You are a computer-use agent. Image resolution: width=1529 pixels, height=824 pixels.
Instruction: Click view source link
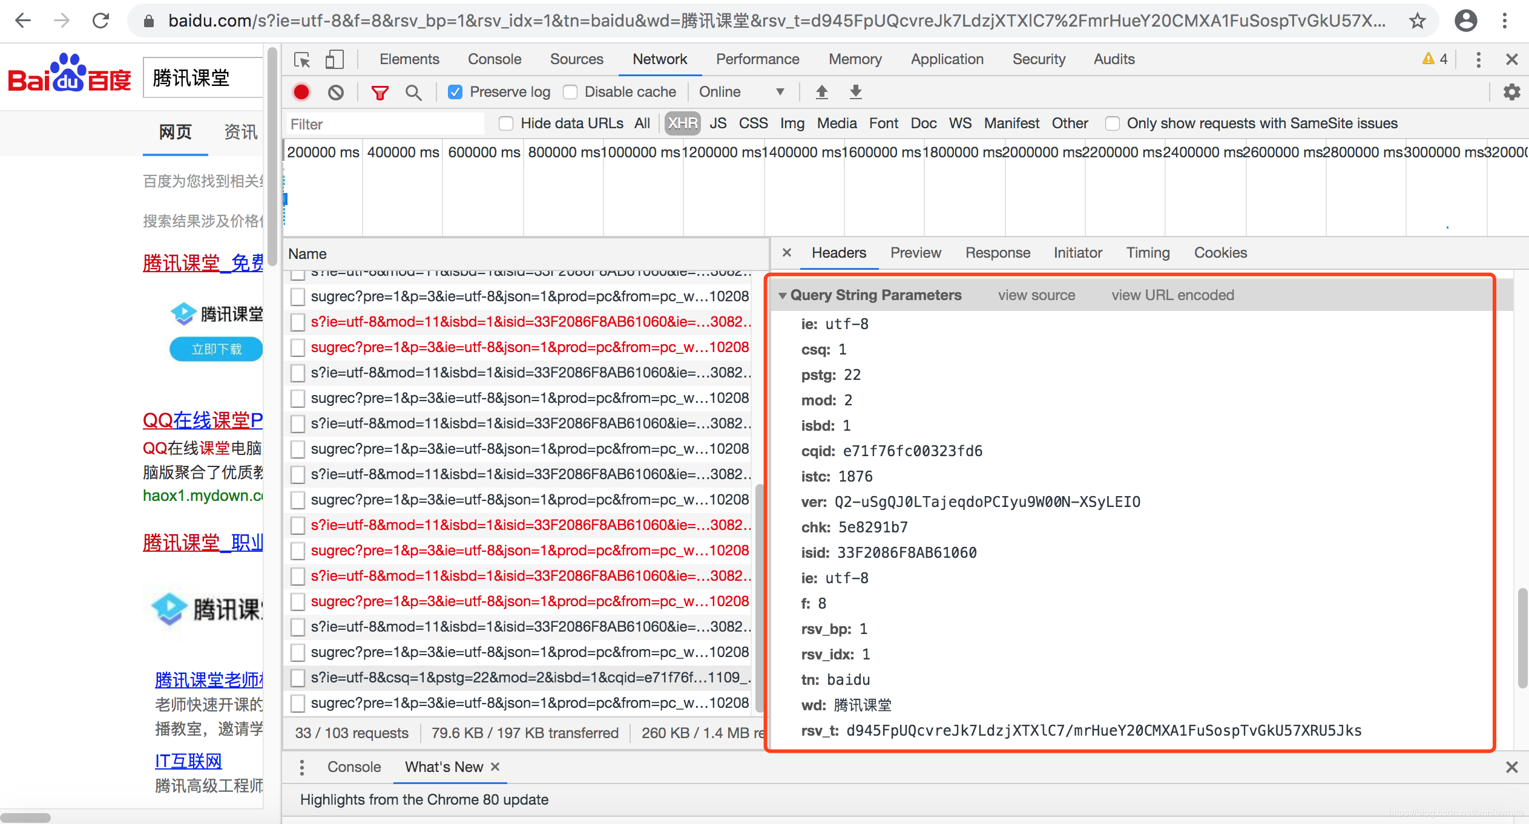point(1036,295)
